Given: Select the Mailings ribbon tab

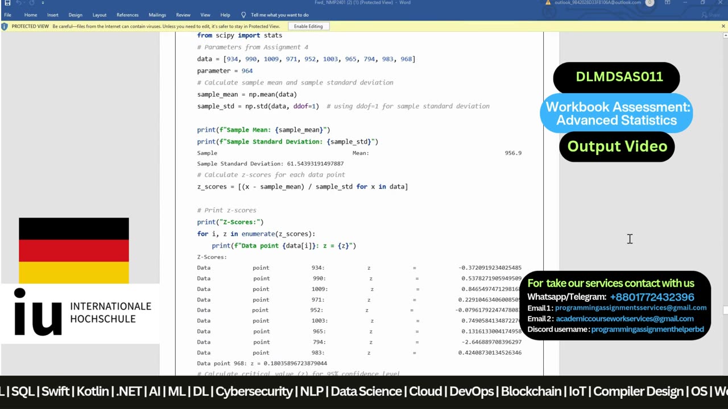Looking at the screenshot, I should (x=158, y=15).
